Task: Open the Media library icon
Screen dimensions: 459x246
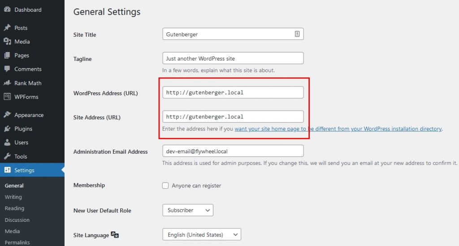Action: [7, 42]
